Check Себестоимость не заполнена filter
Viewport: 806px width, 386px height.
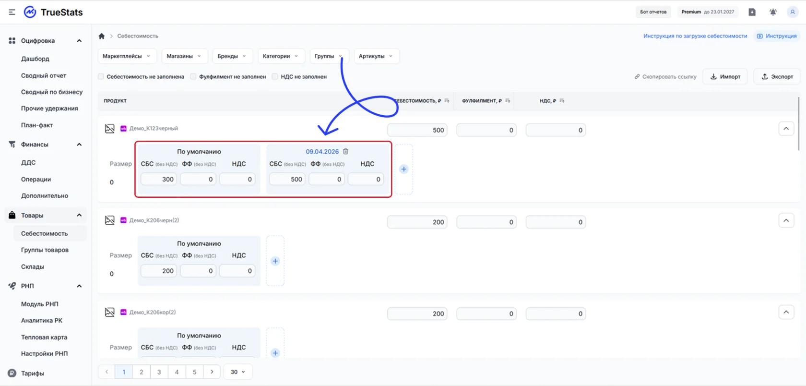(x=101, y=76)
